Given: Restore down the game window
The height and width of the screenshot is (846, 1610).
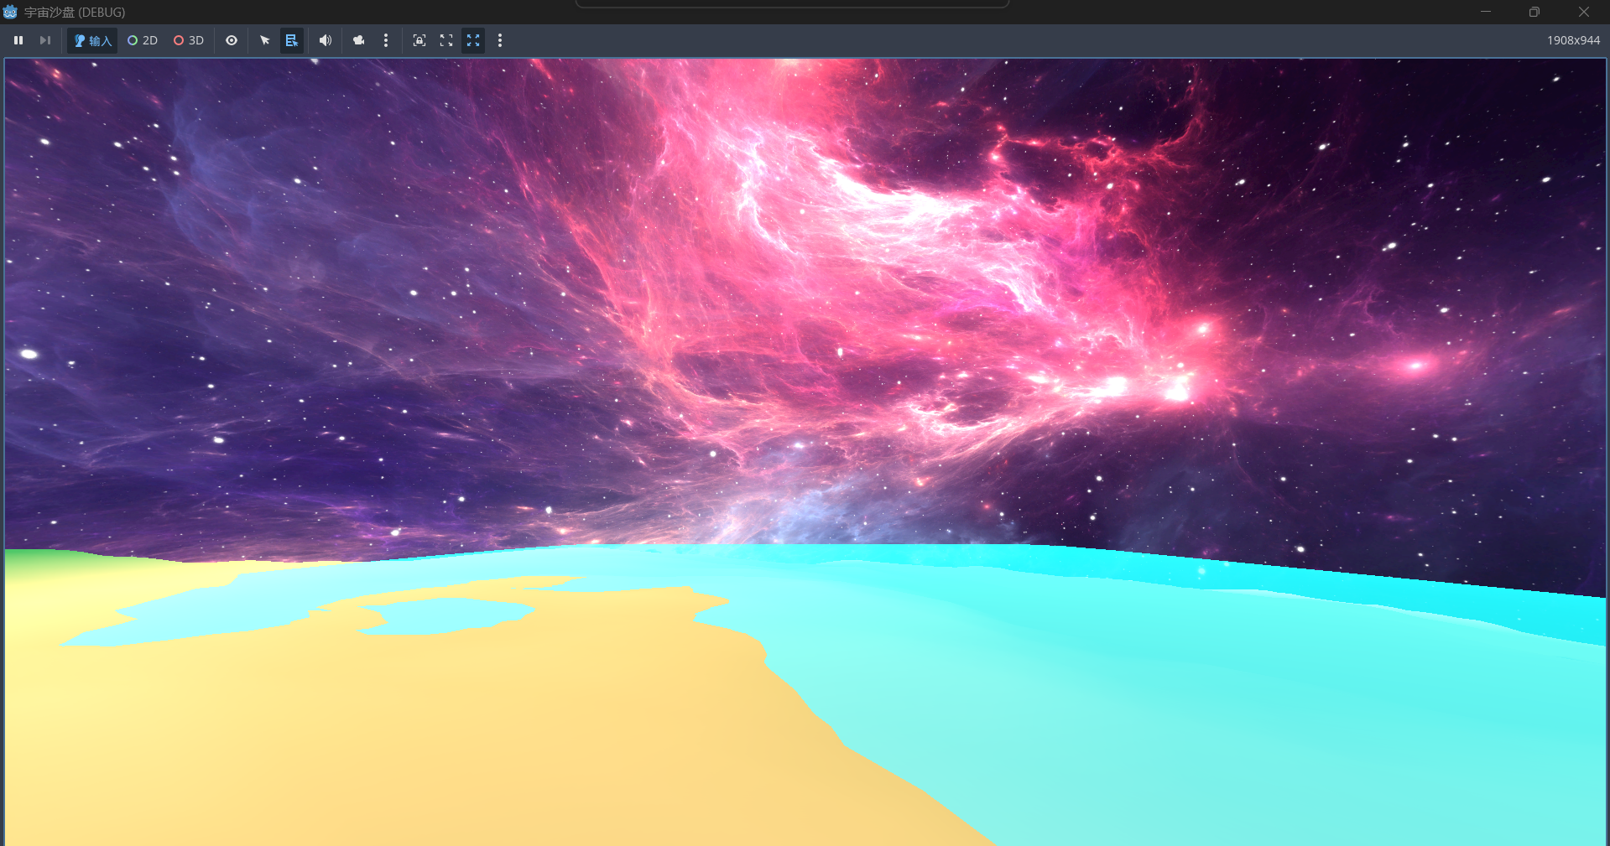Looking at the screenshot, I should click(1534, 12).
